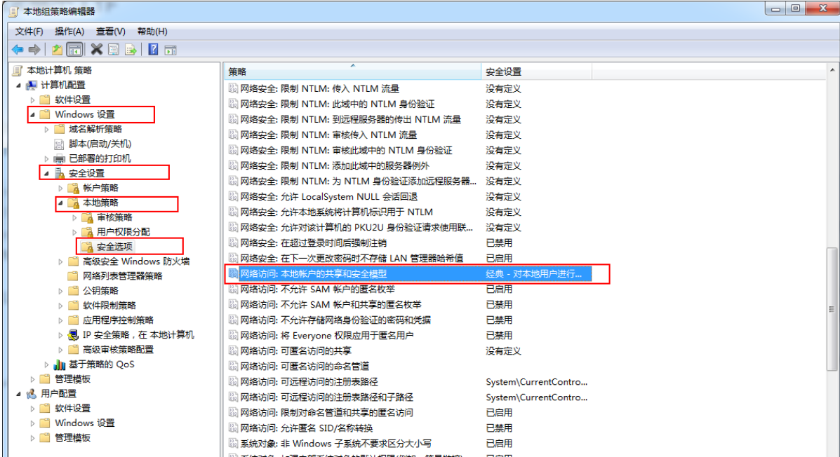This screenshot has width=840, height=457.
Task: Click the show/hide action pane icon
Action: (171, 50)
